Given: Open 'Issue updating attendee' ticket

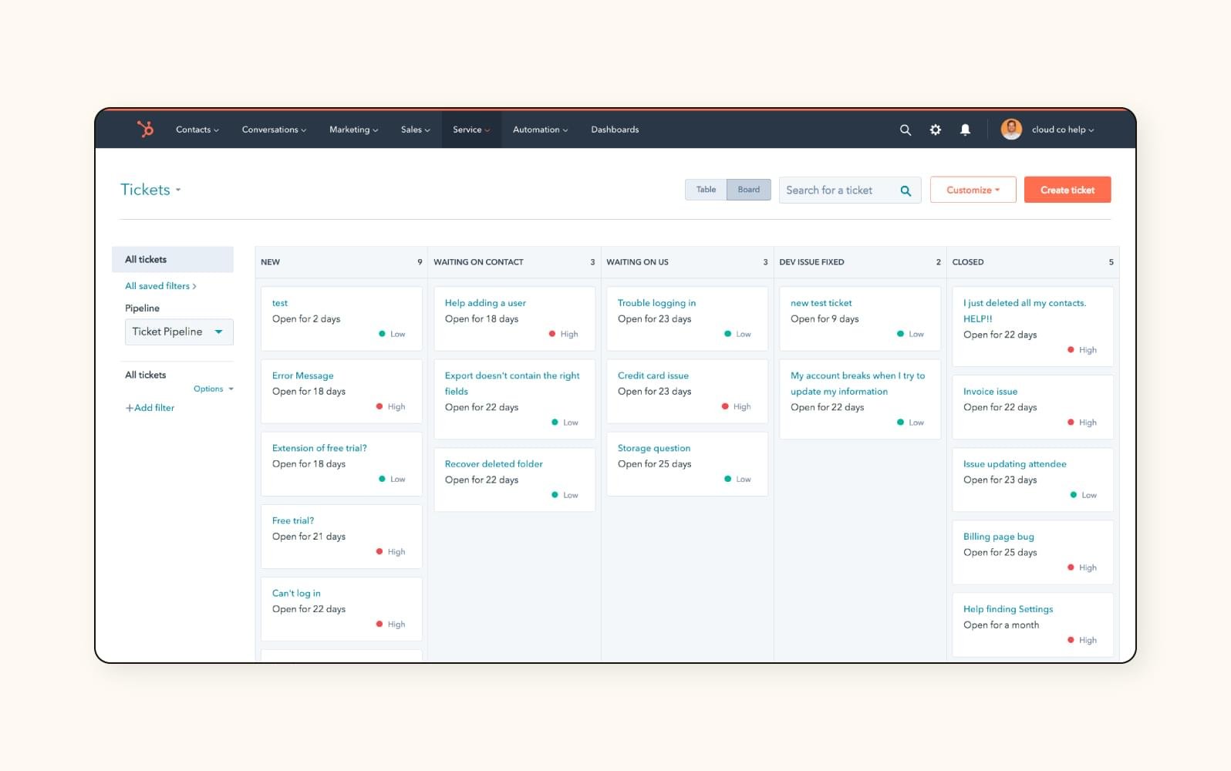Looking at the screenshot, I should 1015,463.
